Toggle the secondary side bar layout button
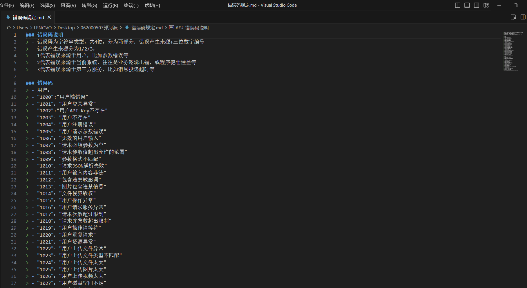Screen dimensions: 527x288 click(477, 5)
